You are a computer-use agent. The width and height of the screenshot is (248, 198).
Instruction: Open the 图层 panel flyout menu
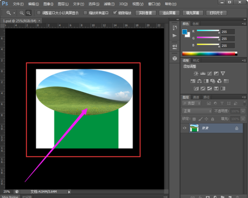[244, 97]
